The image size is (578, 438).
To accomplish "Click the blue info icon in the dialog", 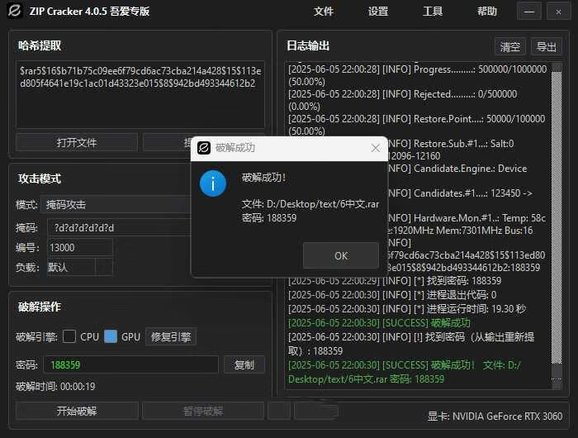I will [x=213, y=183].
